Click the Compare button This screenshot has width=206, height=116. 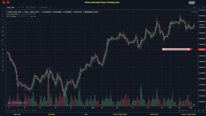coord(31,8)
